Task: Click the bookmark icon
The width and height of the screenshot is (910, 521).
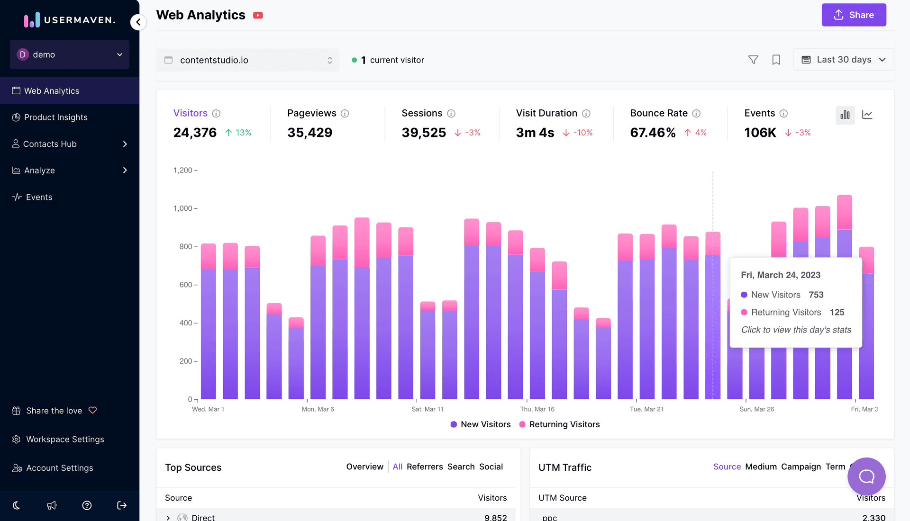Action: 776,60
